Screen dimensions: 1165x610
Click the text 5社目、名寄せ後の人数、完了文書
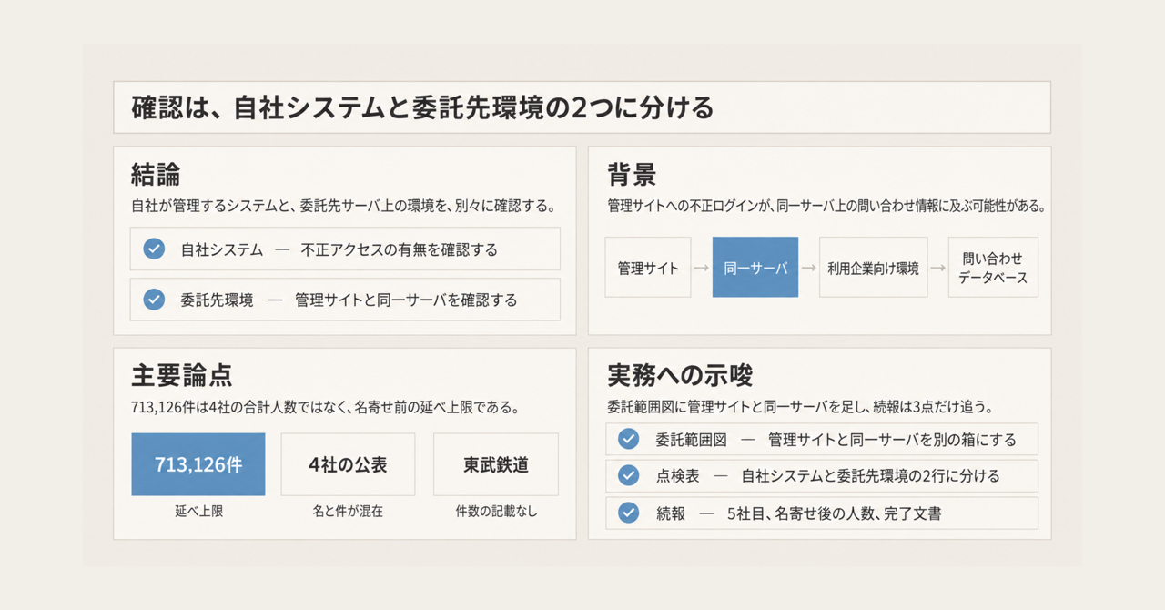coord(834,513)
